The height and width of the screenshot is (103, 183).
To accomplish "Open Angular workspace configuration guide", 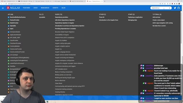I will 65,60.
